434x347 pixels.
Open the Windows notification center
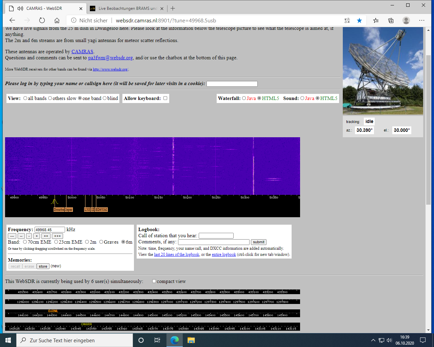(423, 340)
